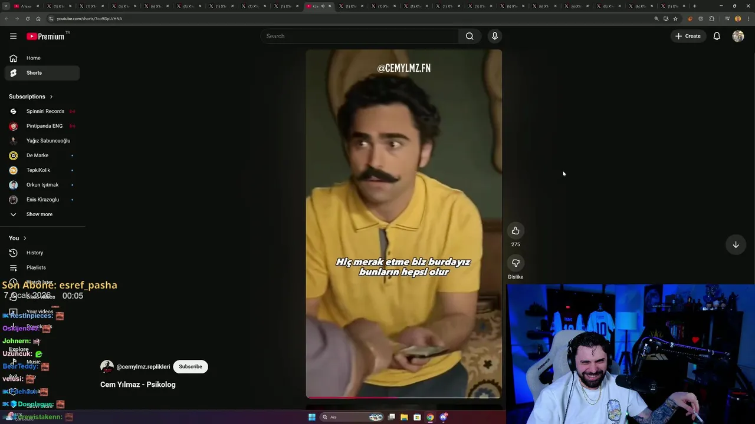Click the YouTube Premium logo
Image resolution: width=755 pixels, height=424 pixels.
pyautogui.click(x=45, y=36)
